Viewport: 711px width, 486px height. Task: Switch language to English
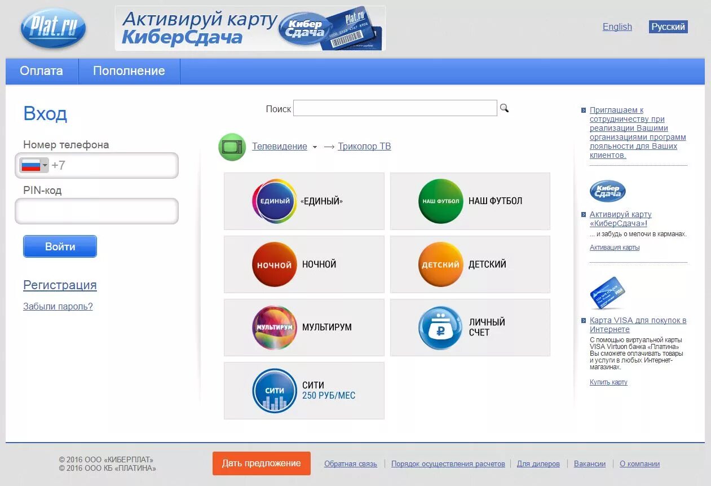point(617,26)
